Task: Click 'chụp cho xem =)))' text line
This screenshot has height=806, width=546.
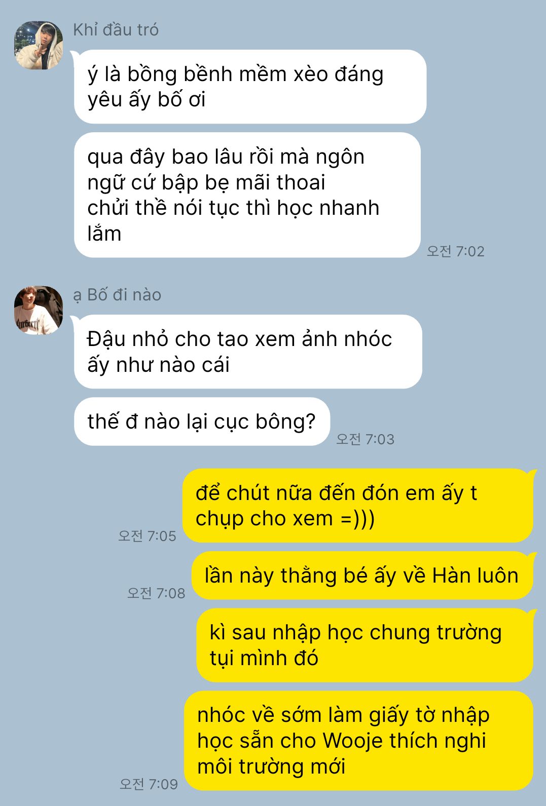Action: 285,519
